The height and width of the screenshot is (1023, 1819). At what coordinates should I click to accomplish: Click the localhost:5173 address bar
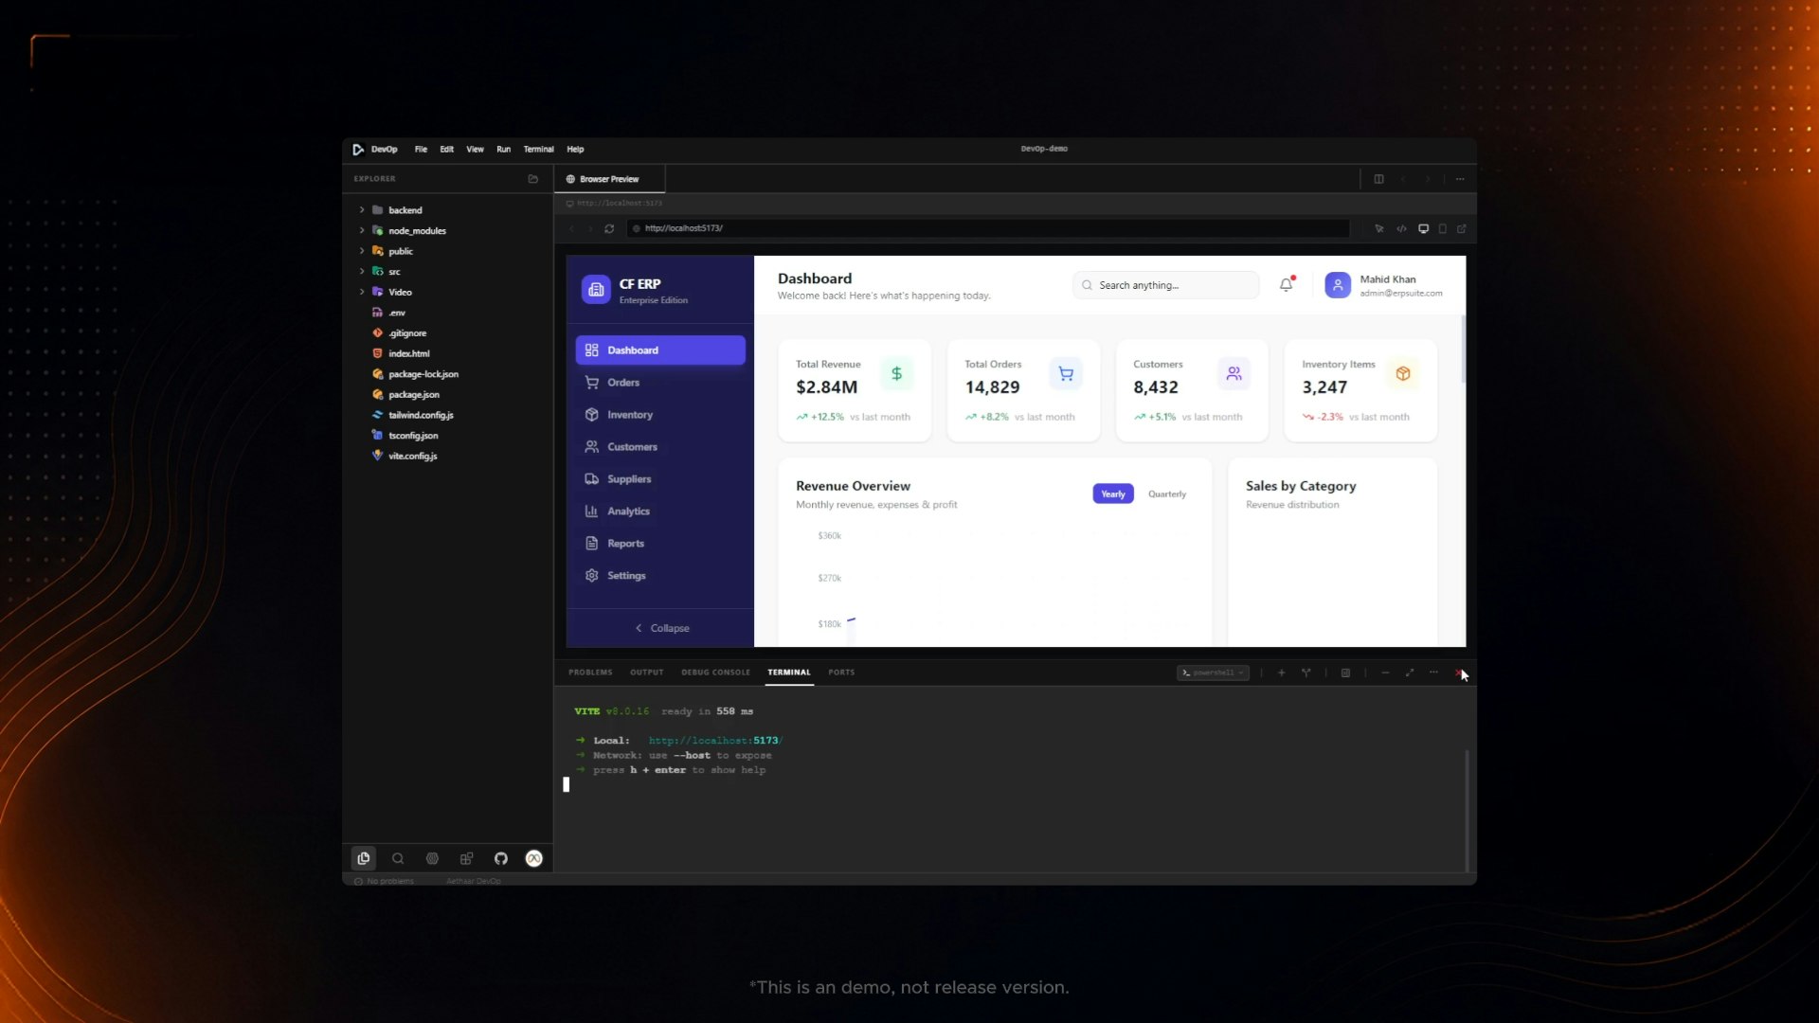987,228
